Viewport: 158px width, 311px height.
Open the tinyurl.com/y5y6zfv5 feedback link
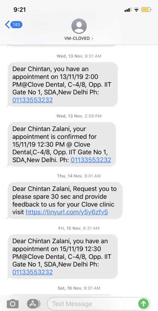(67, 212)
